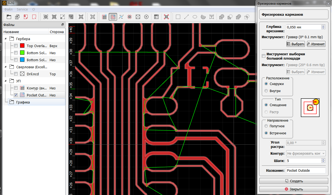This screenshot has height=195, width=332.
Task: Click the close all files icon
Action: [34, 17]
